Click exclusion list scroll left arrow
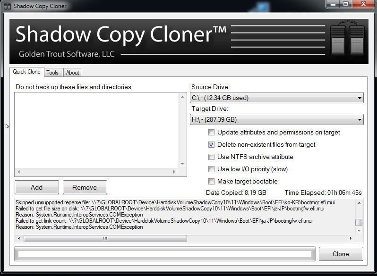Image resolution: width=377 pixels, height=276 pixels. pos(19,172)
